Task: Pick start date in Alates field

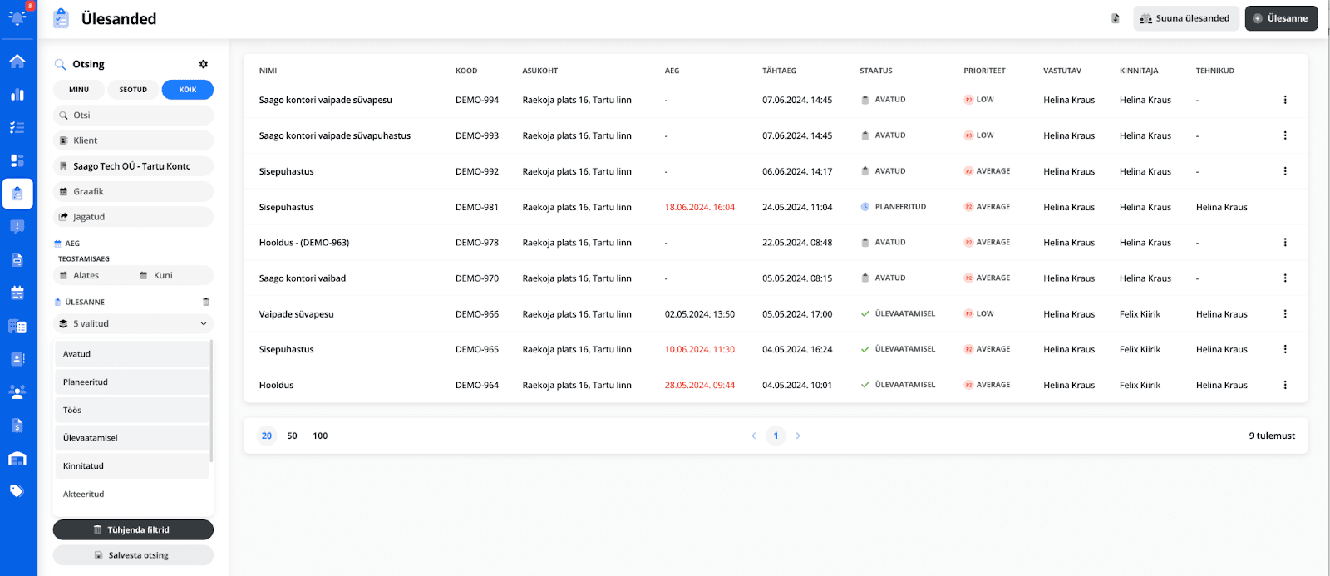Action: click(x=93, y=275)
